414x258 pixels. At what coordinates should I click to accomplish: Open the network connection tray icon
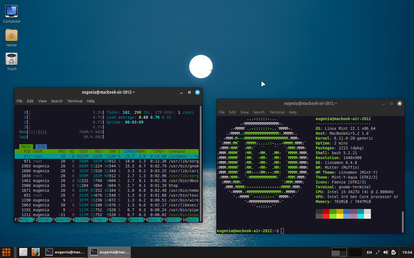click(378, 252)
